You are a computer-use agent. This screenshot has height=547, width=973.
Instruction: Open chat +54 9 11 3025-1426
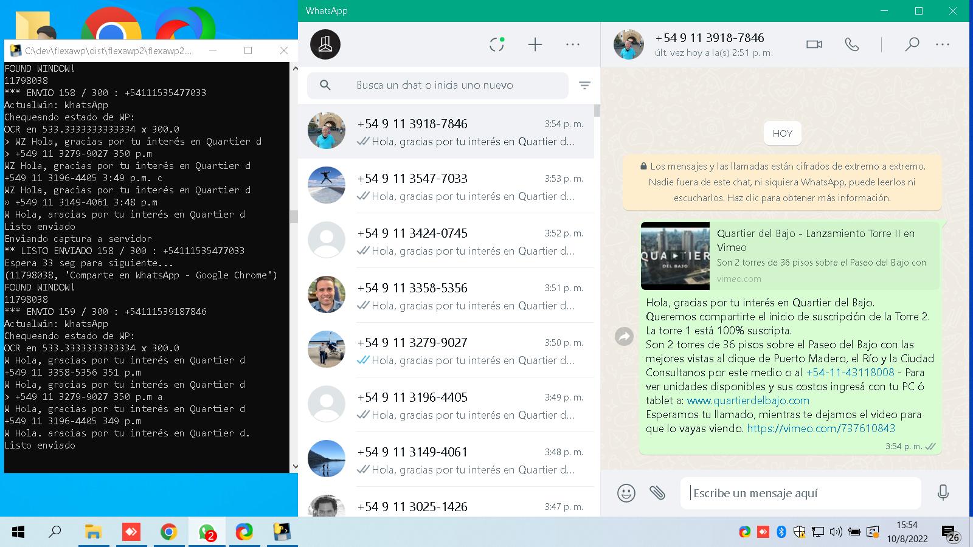pos(446,503)
